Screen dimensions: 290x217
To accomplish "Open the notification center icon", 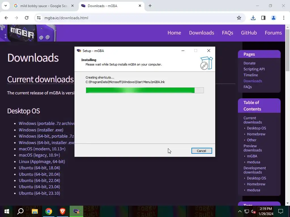I will [x=281, y=211].
